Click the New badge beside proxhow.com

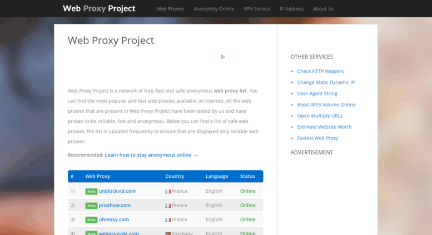pos(91,206)
